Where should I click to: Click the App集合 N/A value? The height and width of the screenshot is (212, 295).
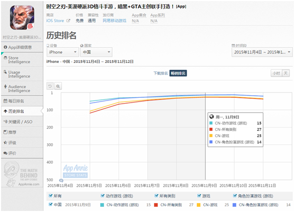point(135,21)
